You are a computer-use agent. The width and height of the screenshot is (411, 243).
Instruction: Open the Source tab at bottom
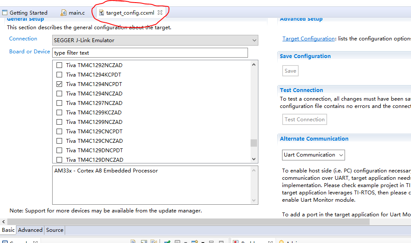(x=54, y=230)
